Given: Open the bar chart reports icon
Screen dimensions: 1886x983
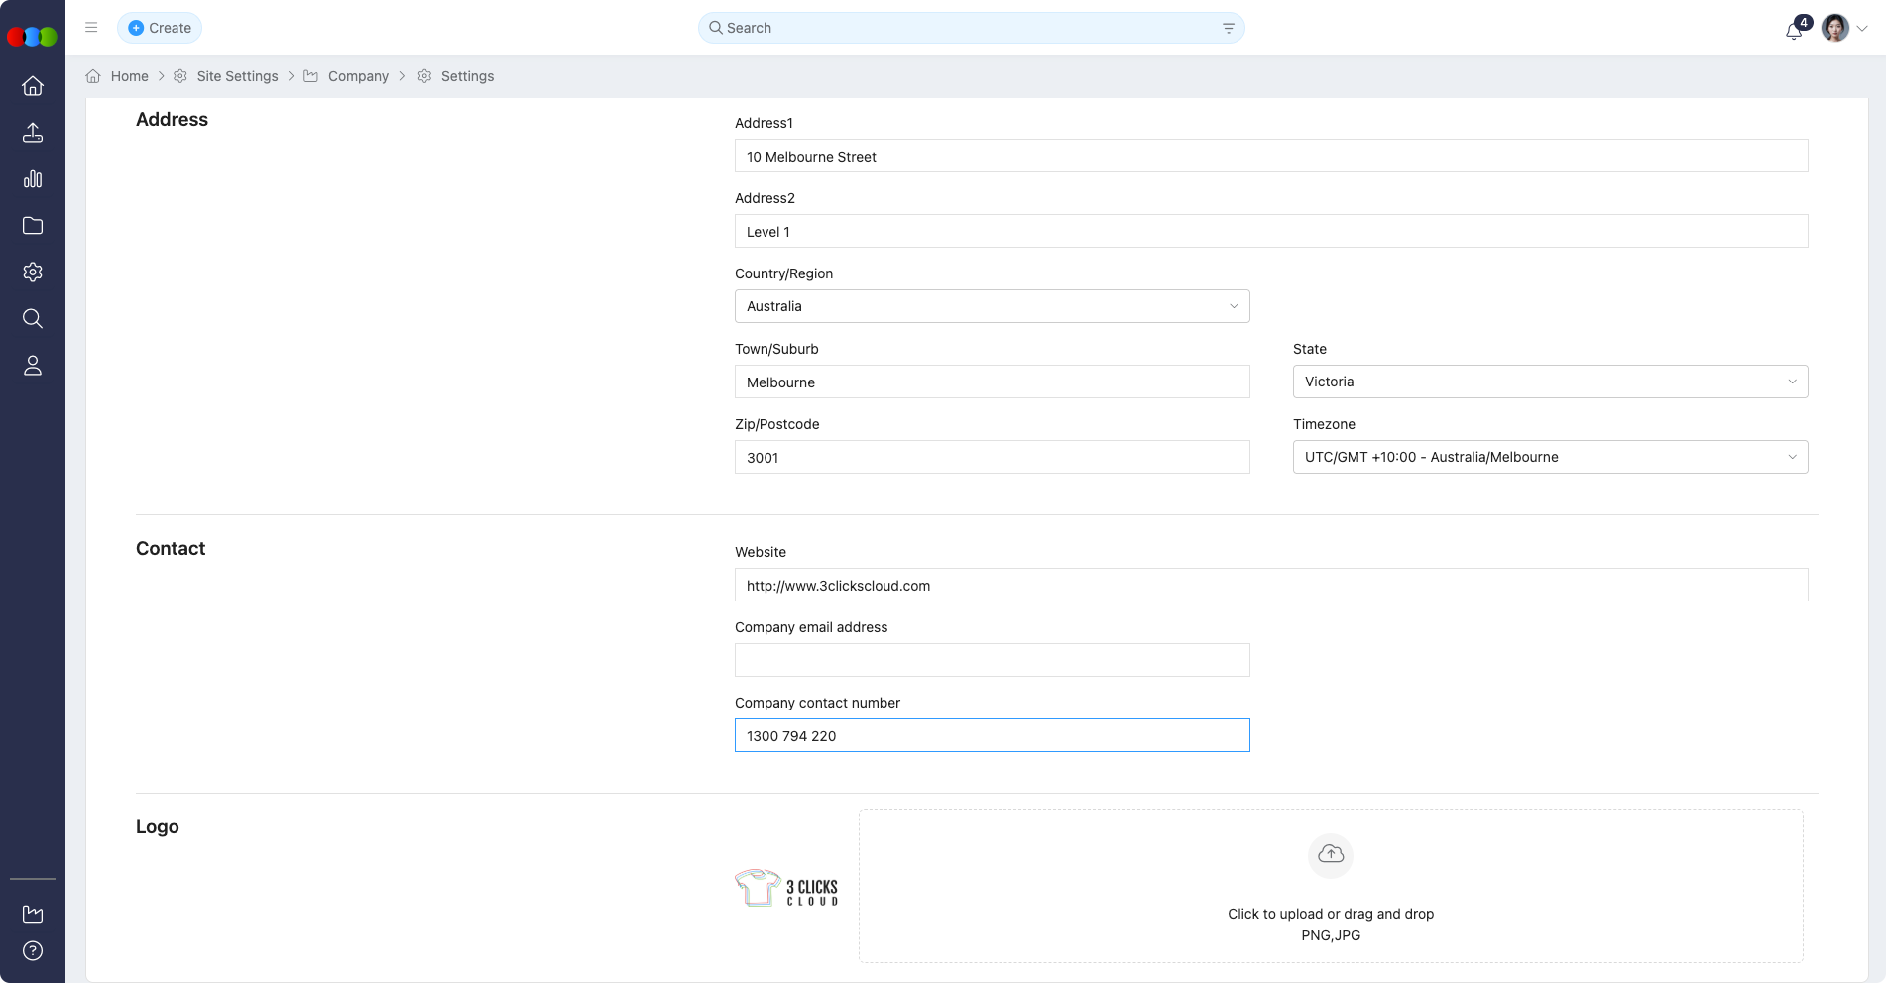Looking at the screenshot, I should [33, 179].
